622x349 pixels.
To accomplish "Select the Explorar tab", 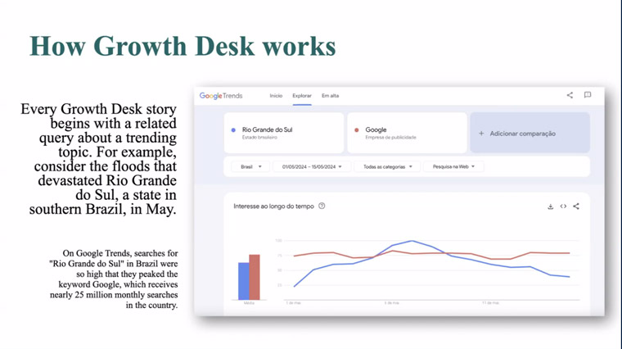I will [302, 96].
